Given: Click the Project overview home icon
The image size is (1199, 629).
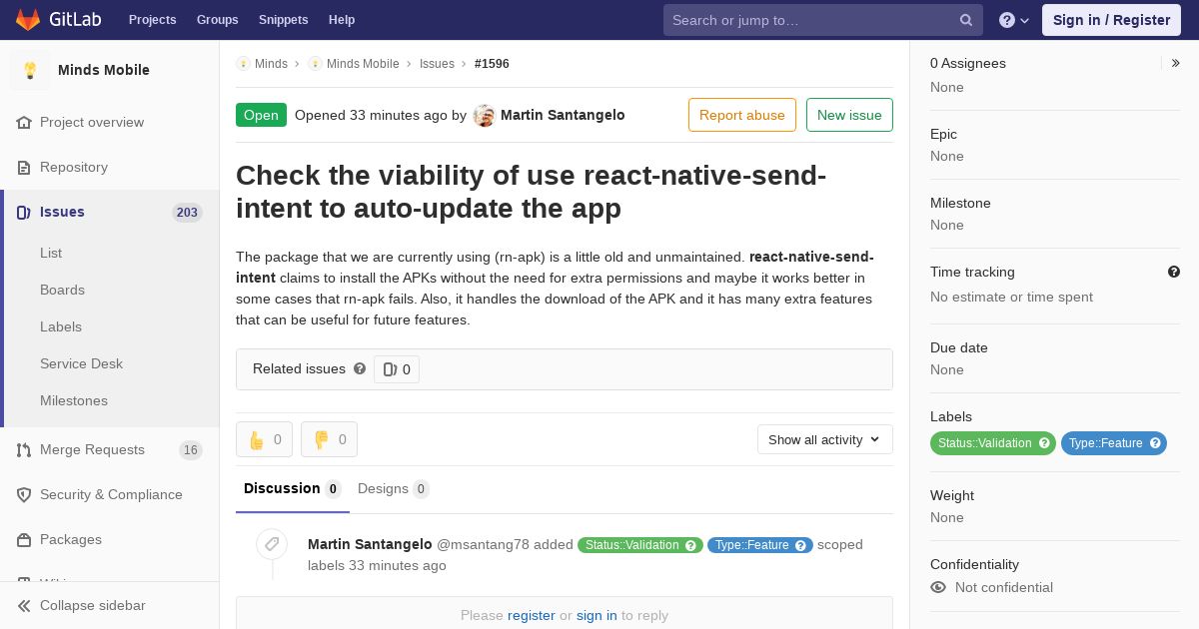Looking at the screenshot, I should (24, 122).
